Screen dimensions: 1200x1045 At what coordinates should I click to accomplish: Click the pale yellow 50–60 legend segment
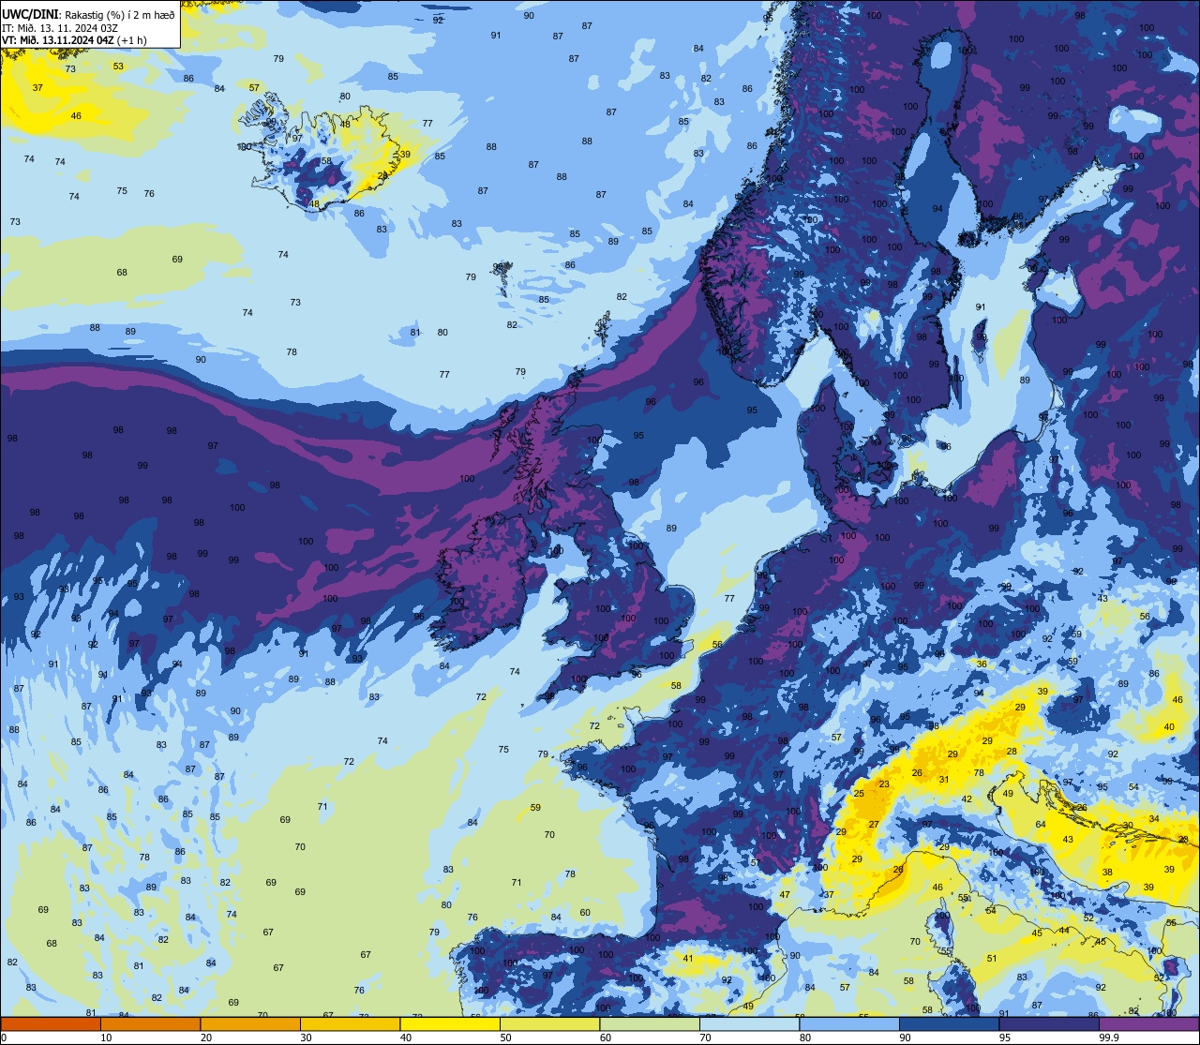pyautogui.click(x=549, y=1023)
